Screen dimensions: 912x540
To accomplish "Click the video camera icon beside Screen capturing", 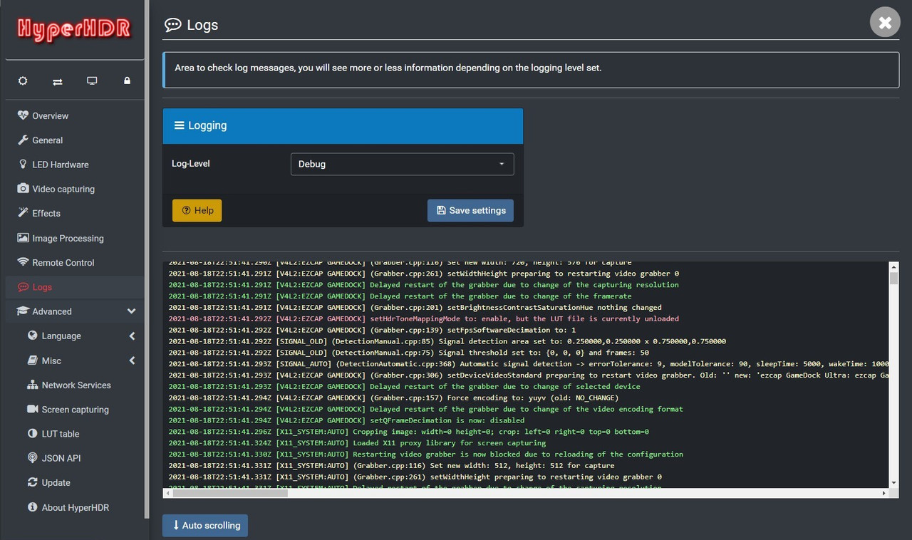I will click(32, 409).
